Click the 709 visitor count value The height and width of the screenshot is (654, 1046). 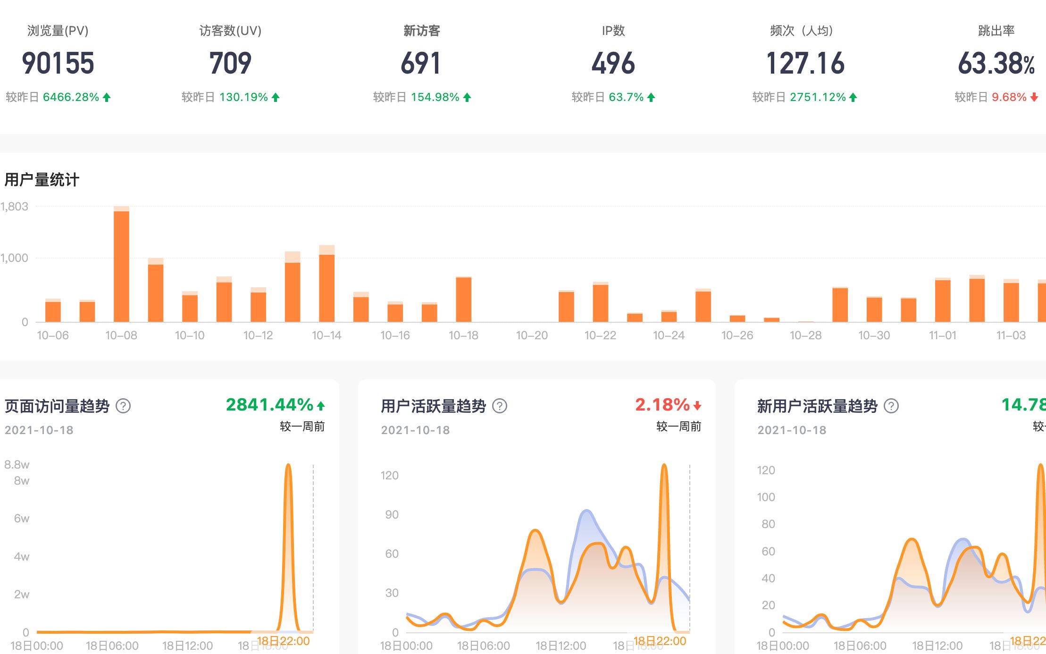click(230, 63)
